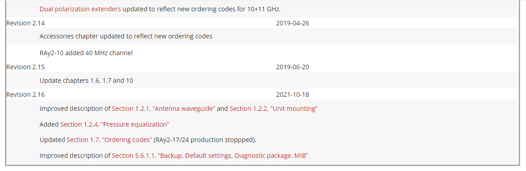Screen dimensions: 526x171
Task: Click the date 2019-06-20
Action: (292, 67)
